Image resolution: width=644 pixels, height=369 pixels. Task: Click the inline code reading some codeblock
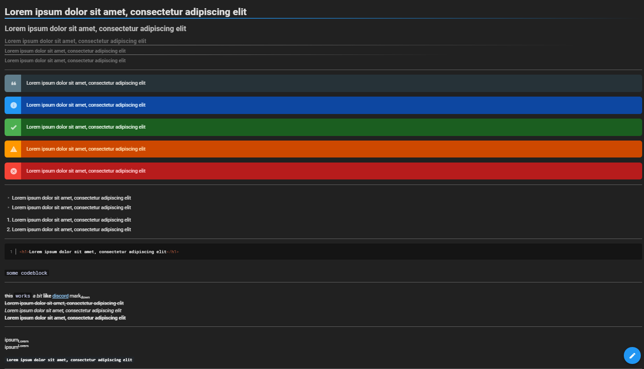(26, 272)
